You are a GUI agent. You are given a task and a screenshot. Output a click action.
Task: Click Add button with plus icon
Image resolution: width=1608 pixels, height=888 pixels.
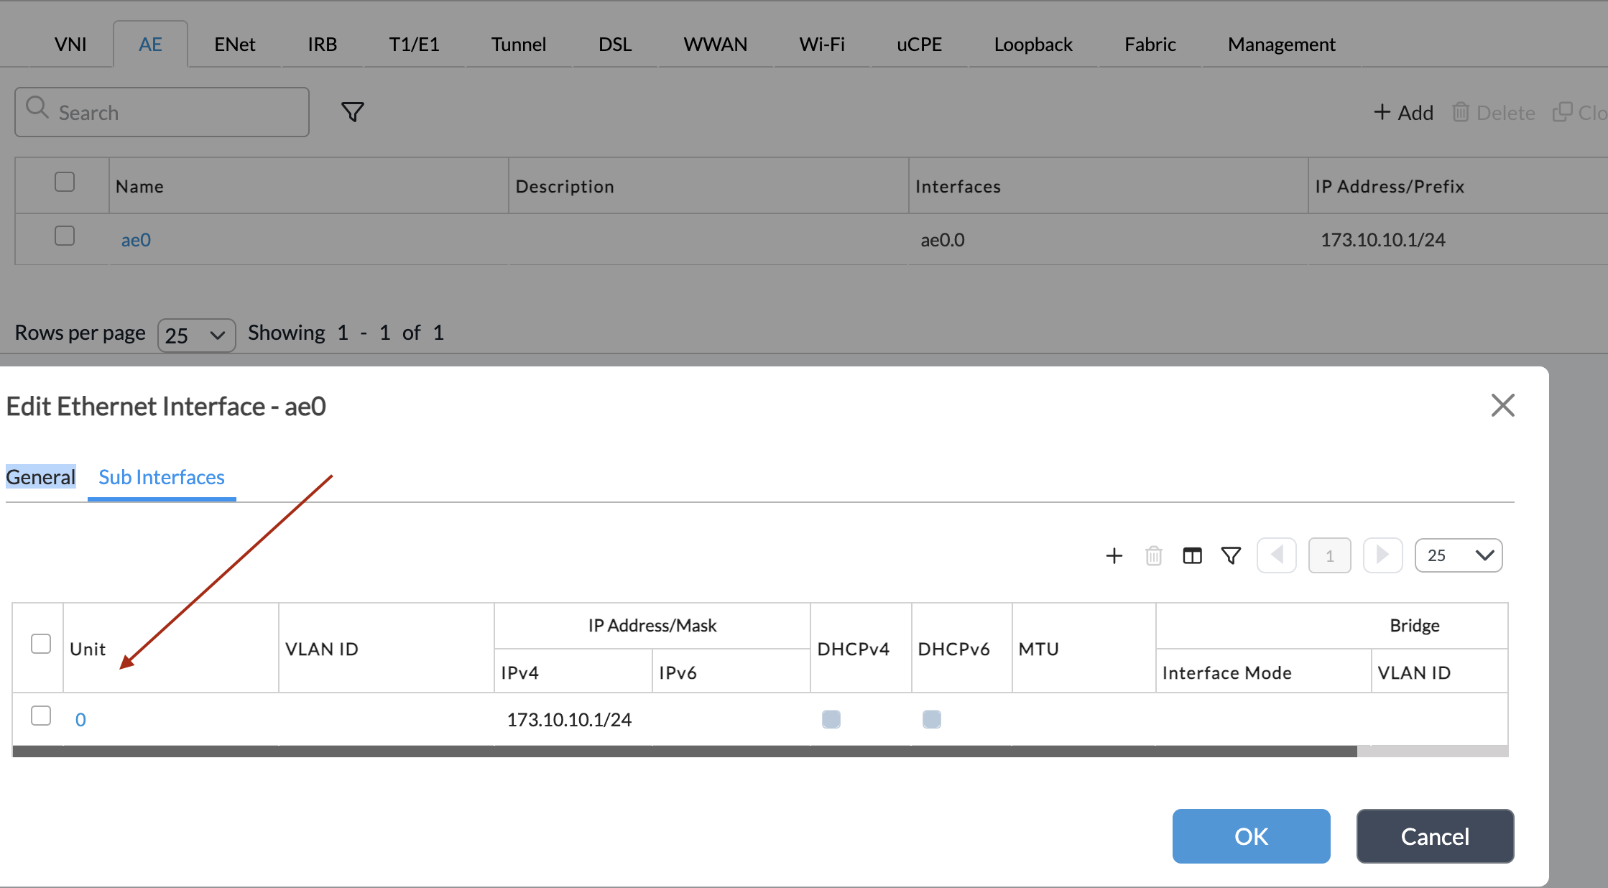pyautogui.click(x=1403, y=113)
